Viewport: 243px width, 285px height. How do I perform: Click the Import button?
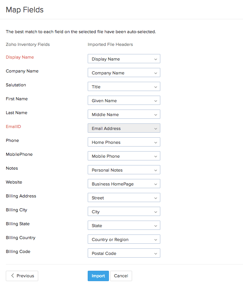pos(98,276)
